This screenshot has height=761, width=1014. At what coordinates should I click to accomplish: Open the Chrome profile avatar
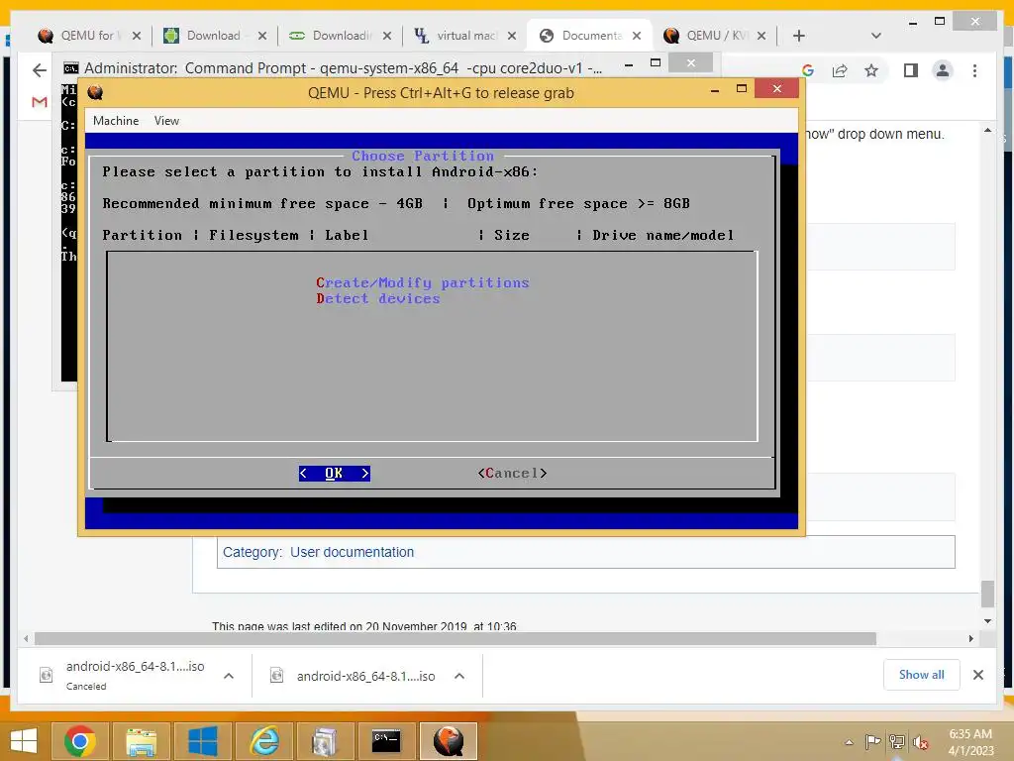943,70
